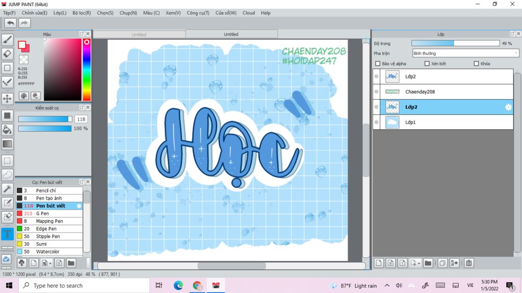Select the Stipple Pen brush
This screenshot has height=293, width=522.
click(49, 237)
